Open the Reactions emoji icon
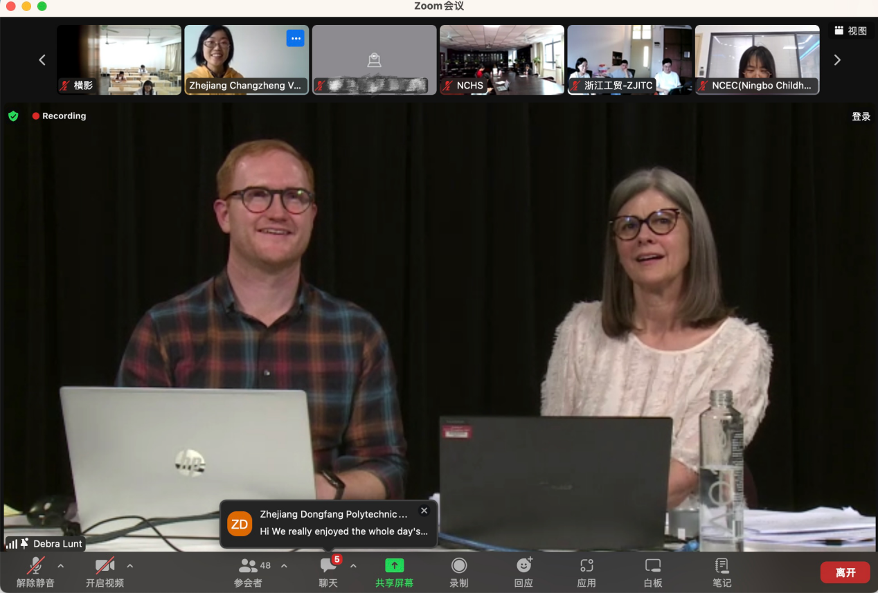The width and height of the screenshot is (878, 593). pyautogui.click(x=523, y=565)
